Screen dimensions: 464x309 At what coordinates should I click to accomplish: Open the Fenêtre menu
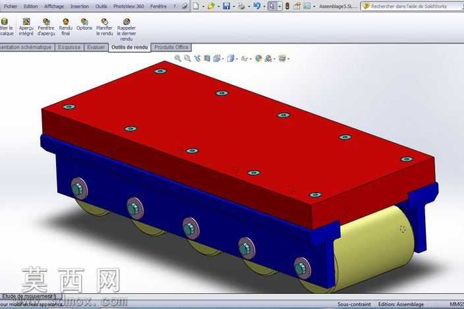point(158,6)
